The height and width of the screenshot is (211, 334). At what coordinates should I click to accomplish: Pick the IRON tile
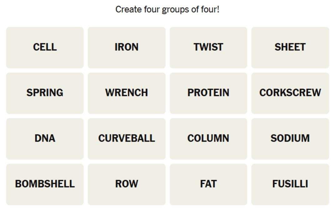pos(127,47)
